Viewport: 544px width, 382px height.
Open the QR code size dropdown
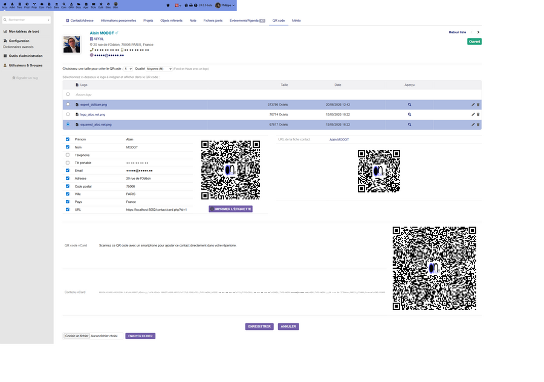[128, 69]
